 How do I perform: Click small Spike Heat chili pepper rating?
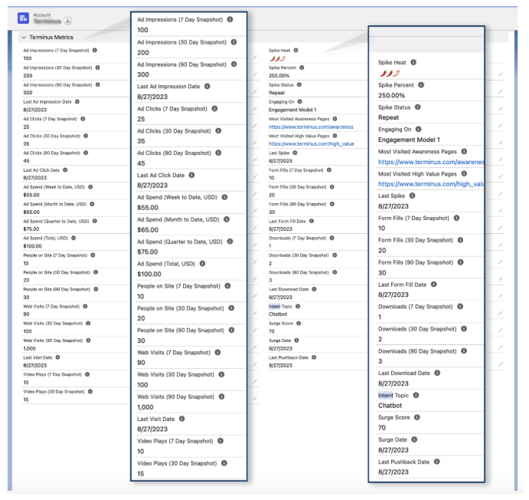pos(277,59)
